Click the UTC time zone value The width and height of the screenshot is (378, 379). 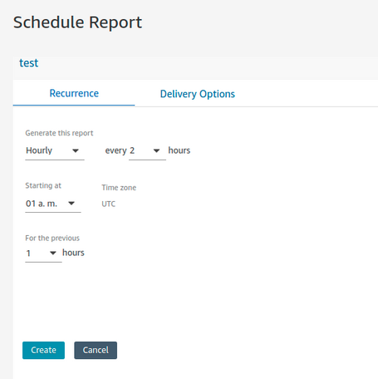point(108,204)
